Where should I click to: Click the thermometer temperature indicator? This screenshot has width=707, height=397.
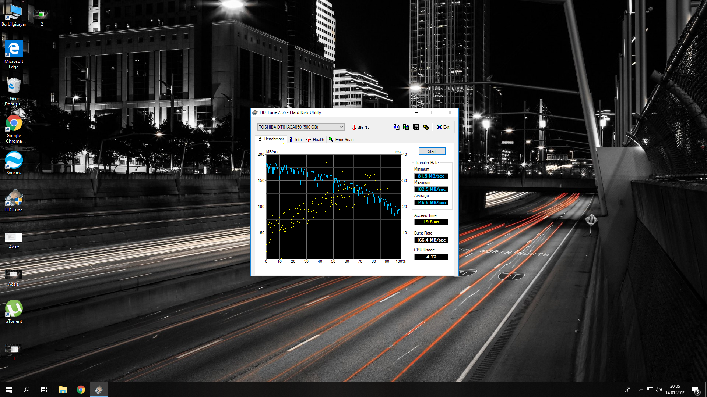tap(354, 127)
